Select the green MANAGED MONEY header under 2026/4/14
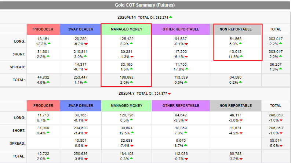291x163 pixels. click(126, 29)
